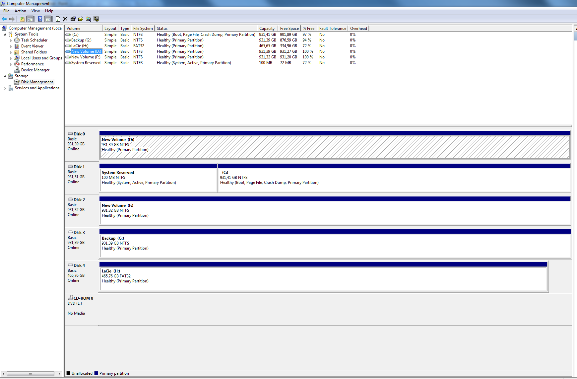Open the File menu

click(x=6, y=11)
